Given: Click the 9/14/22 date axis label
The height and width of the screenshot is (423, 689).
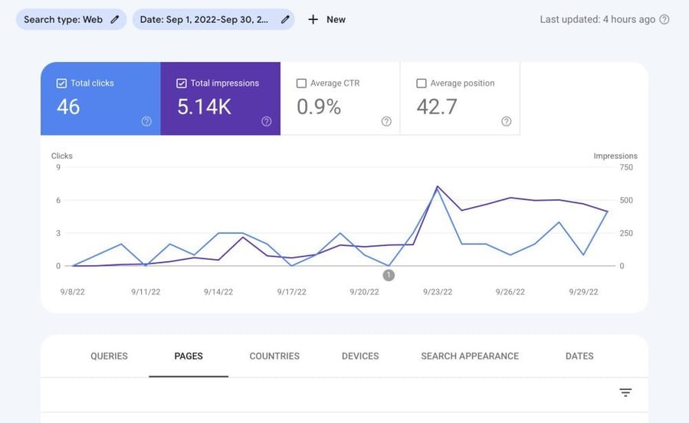Looking at the screenshot, I should pyautogui.click(x=218, y=292).
